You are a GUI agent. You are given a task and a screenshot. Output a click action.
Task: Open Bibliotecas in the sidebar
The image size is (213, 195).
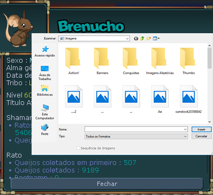(44, 91)
